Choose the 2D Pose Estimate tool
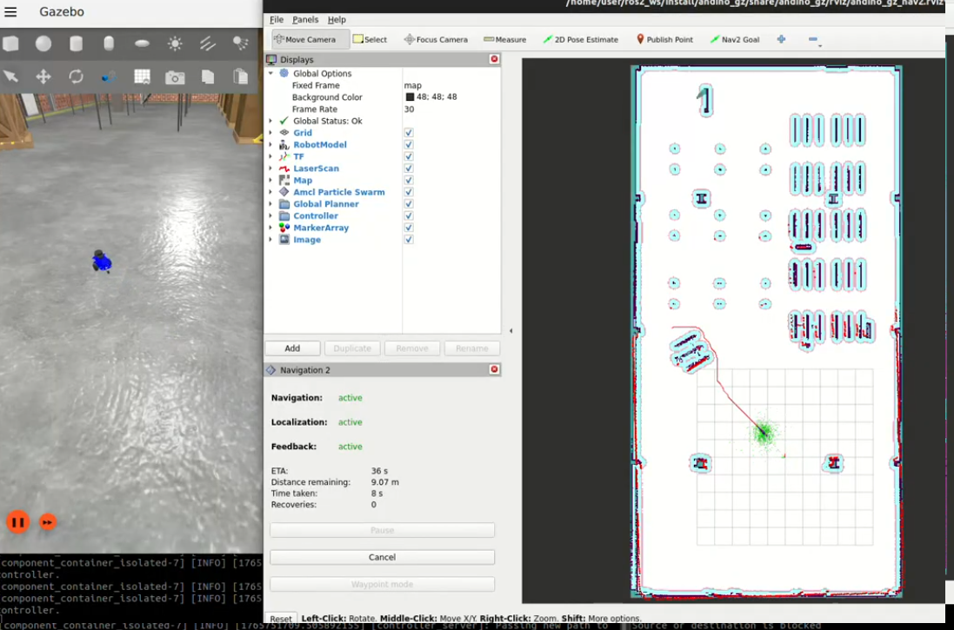The width and height of the screenshot is (954, 630). pyautogui.click(x=580, y=39)
